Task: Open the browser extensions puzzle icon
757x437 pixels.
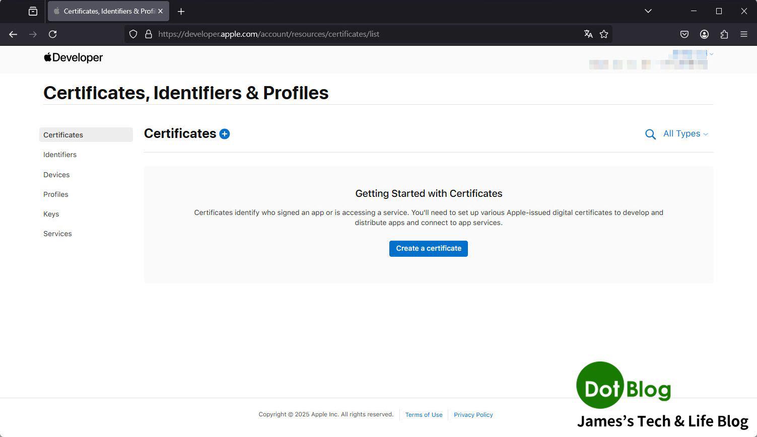Action: coord(724,34)
